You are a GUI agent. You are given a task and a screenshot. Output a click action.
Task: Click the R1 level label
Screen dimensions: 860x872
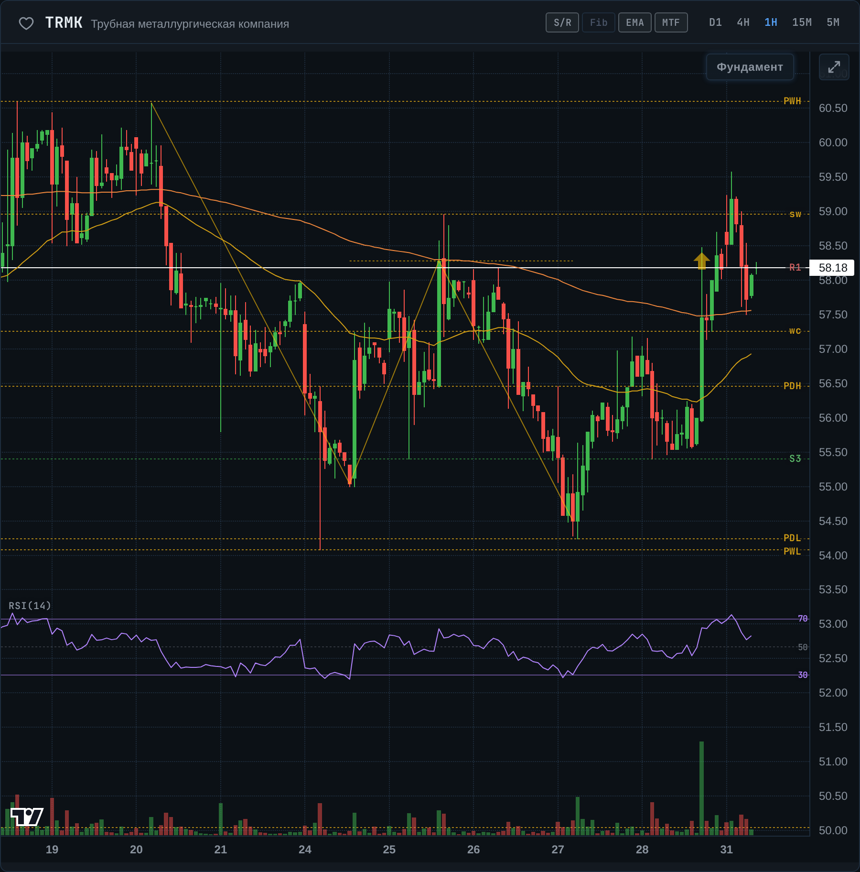tap(795, 267)
